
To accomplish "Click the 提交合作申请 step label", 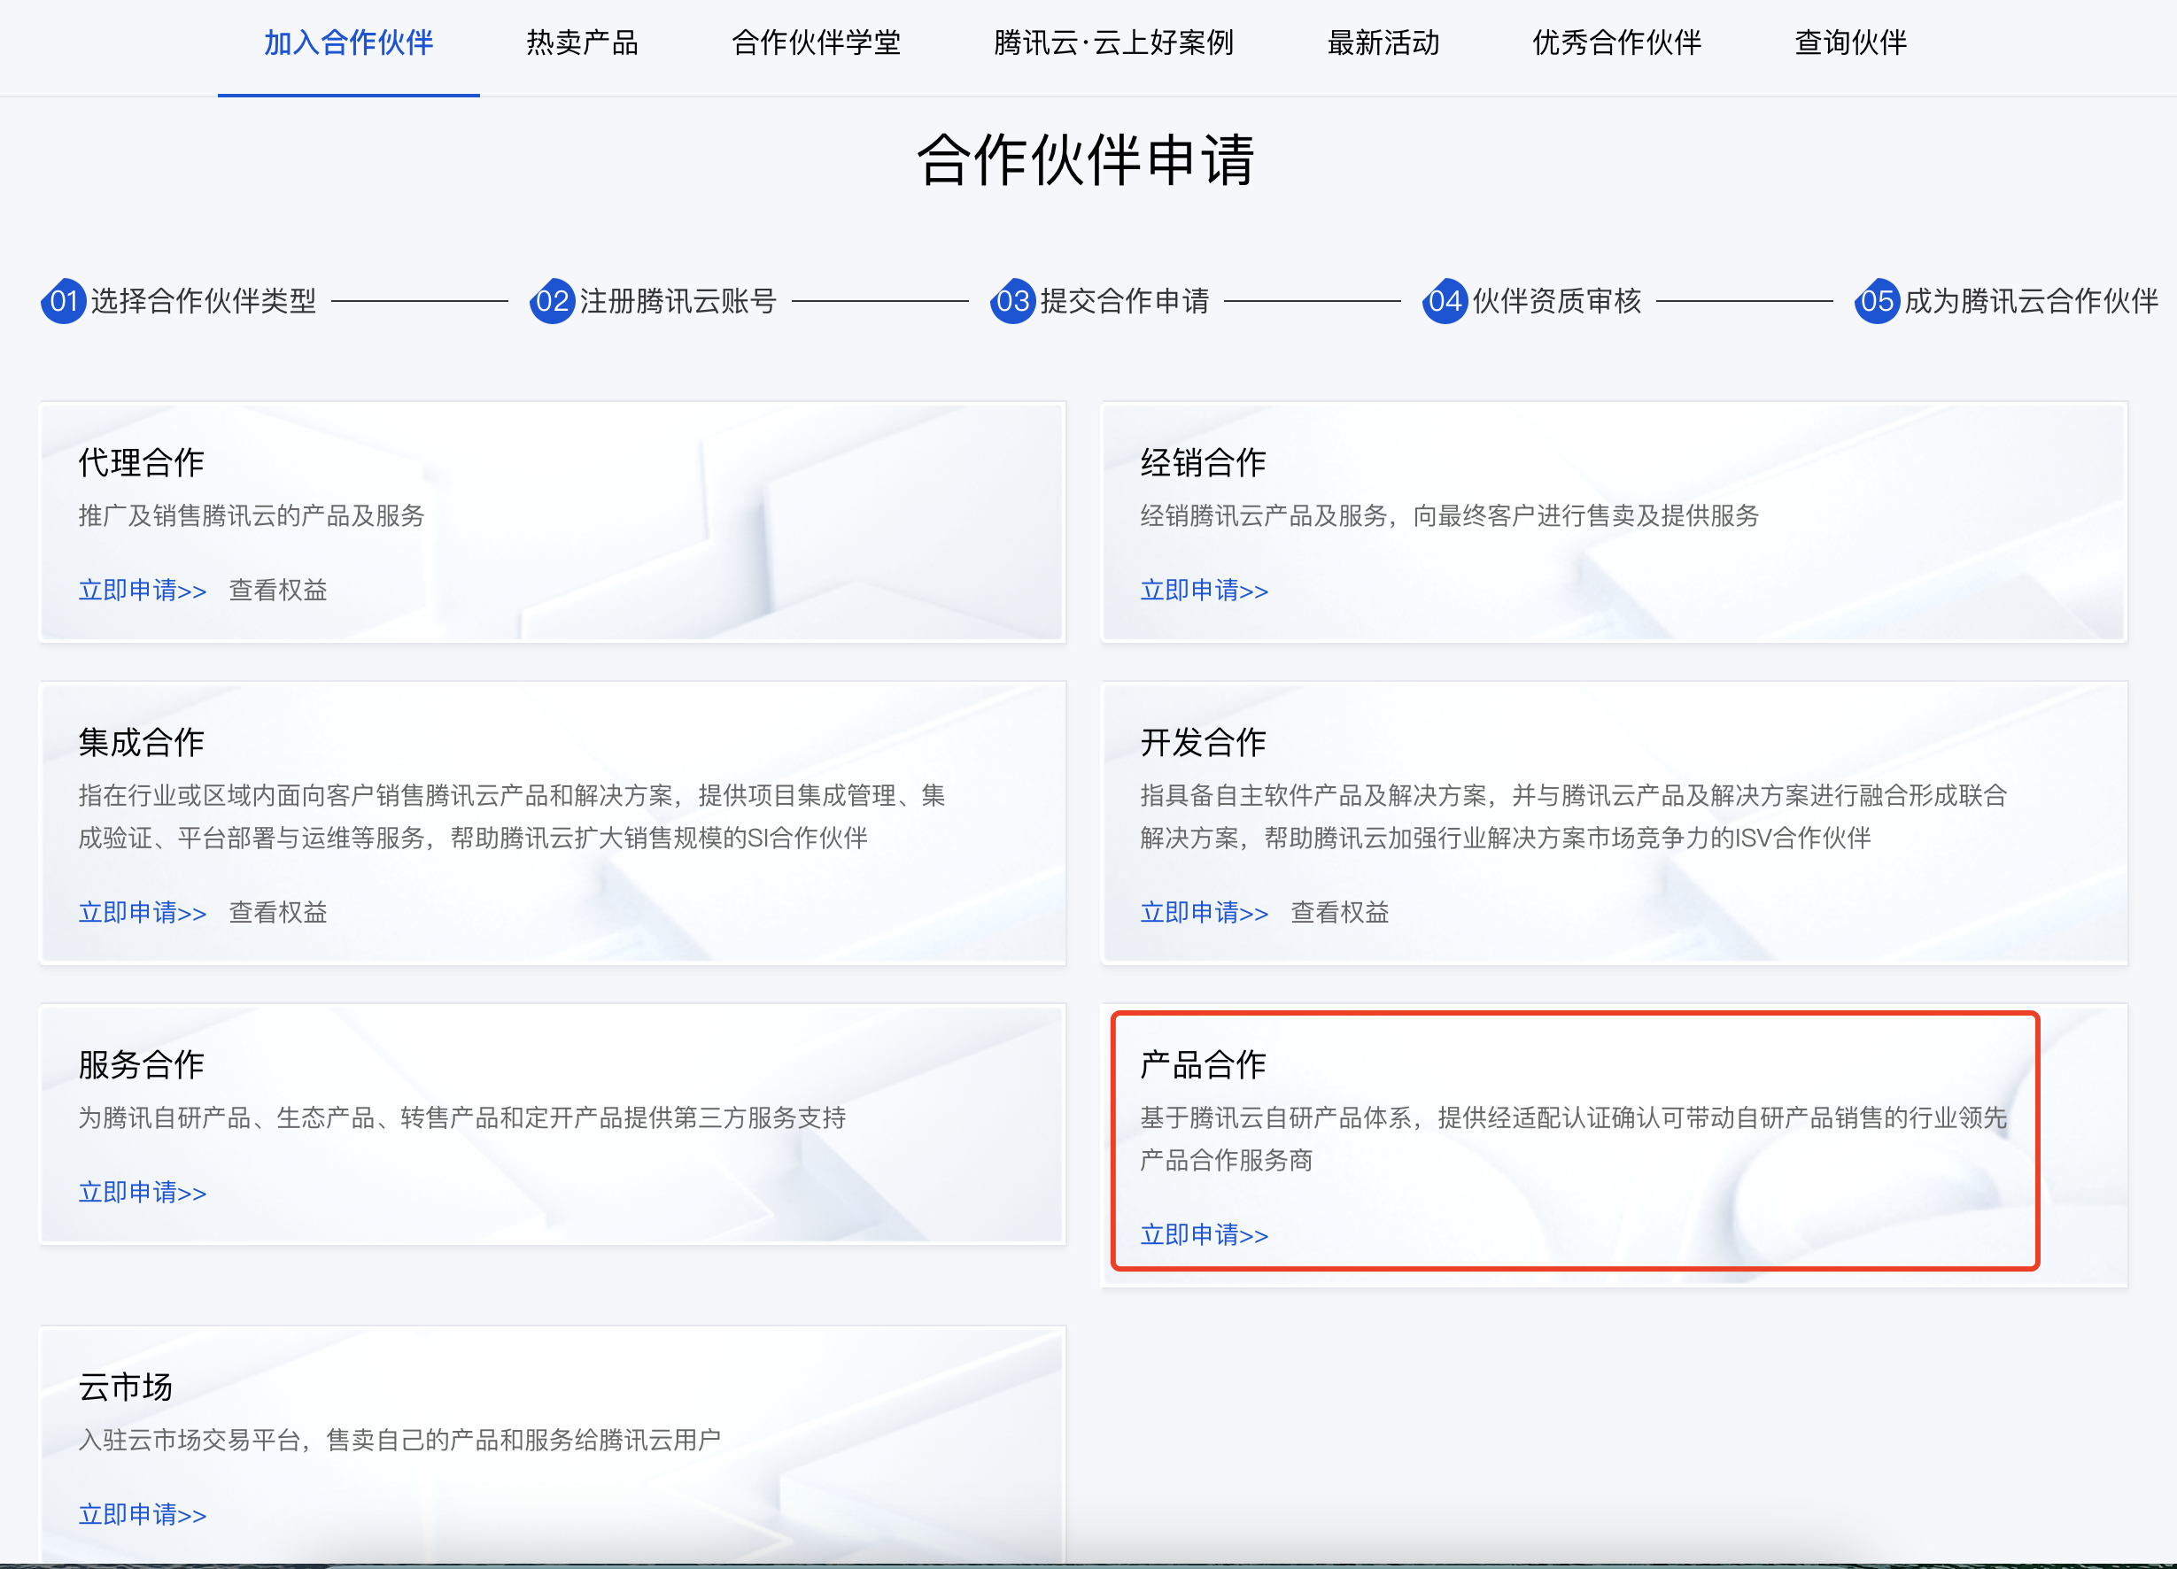I will coord(1125,301).
